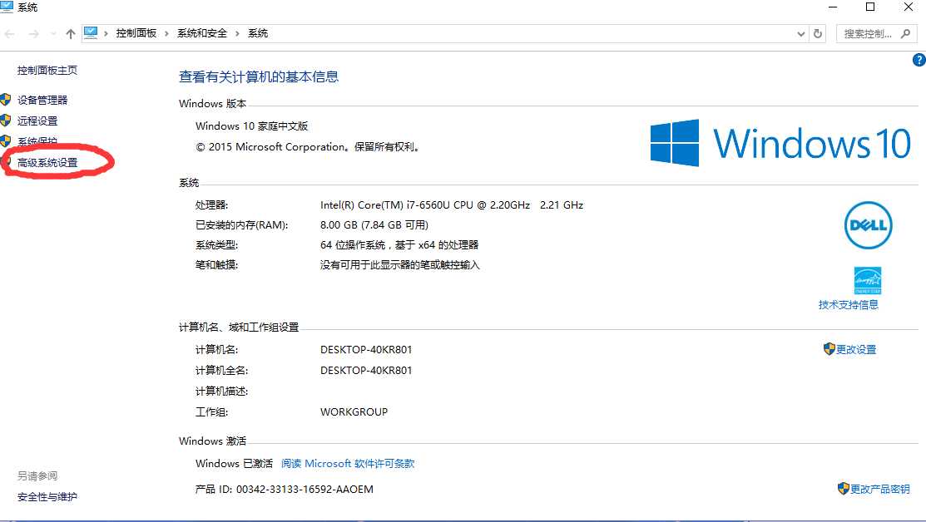Click the 8.00 GB RAM value
926x522 pixels.
point(374,224)
